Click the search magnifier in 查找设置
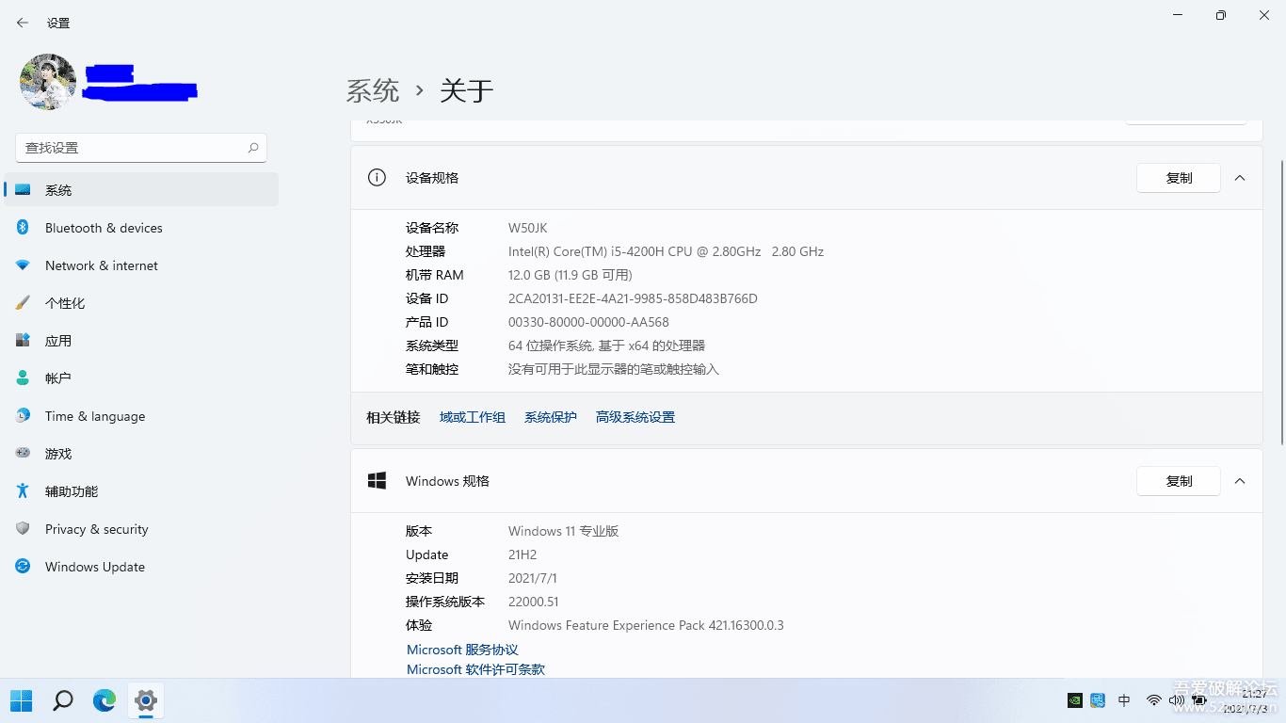This screenshot has width=1286, height=723. pos(253,148)
